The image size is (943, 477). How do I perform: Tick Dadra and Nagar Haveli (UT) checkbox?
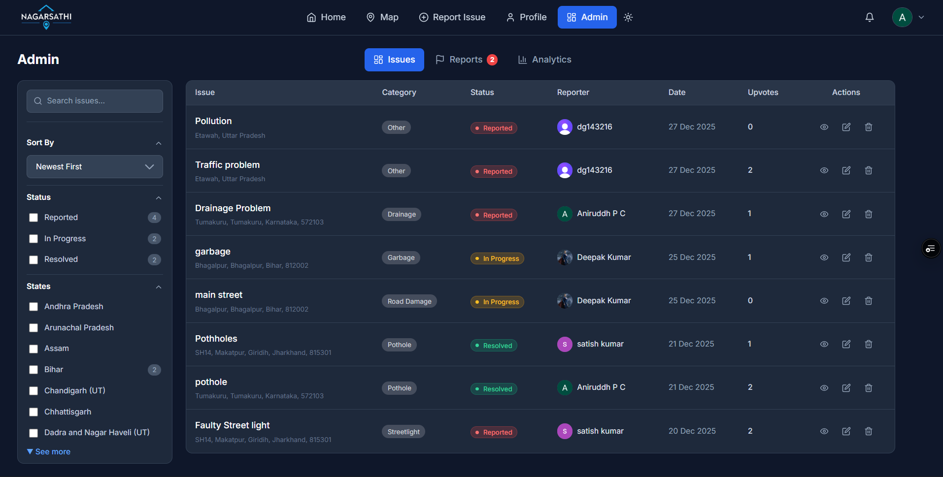pos(34,433)
